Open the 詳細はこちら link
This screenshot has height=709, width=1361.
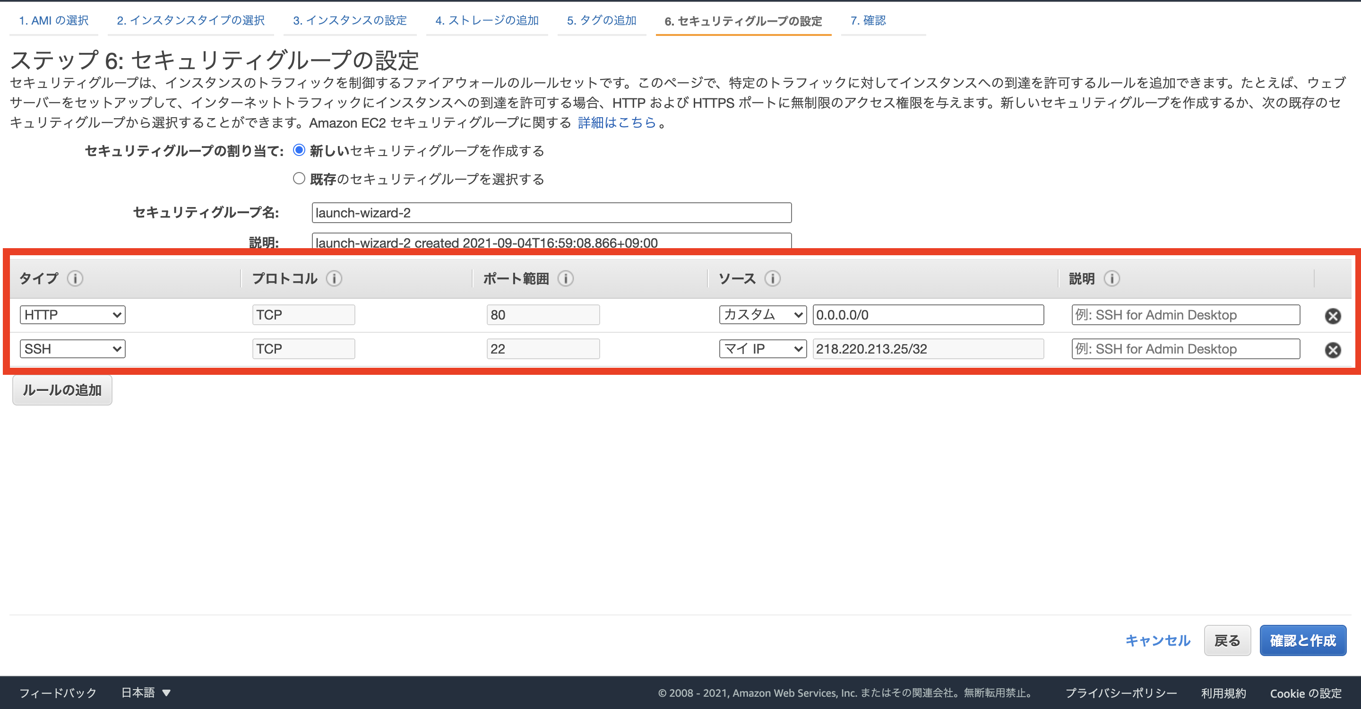pos(617,122)
